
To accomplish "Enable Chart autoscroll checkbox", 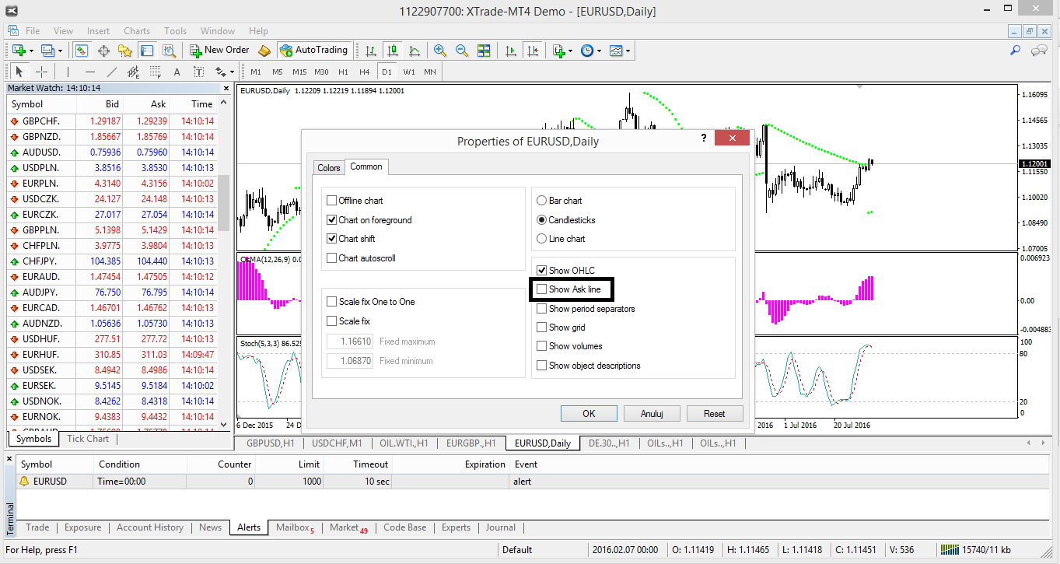I will coord(332,258).
